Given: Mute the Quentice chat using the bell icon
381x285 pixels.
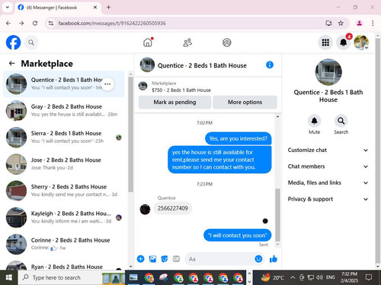Looking at the screenshot, I should [315, 121].
